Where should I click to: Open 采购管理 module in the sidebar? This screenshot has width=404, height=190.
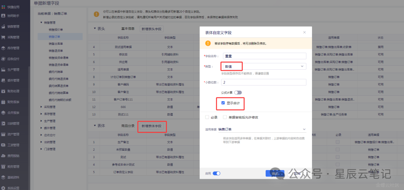[x=13, y=37]
